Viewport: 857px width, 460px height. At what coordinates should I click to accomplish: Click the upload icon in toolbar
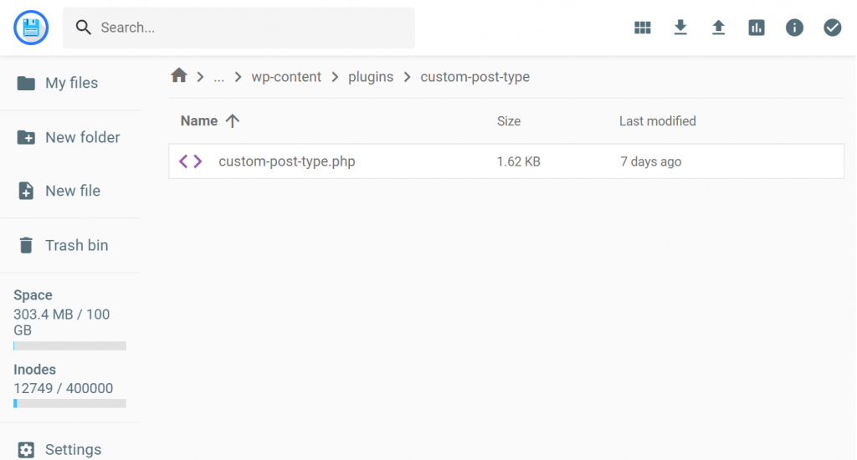tap(718, 28)
